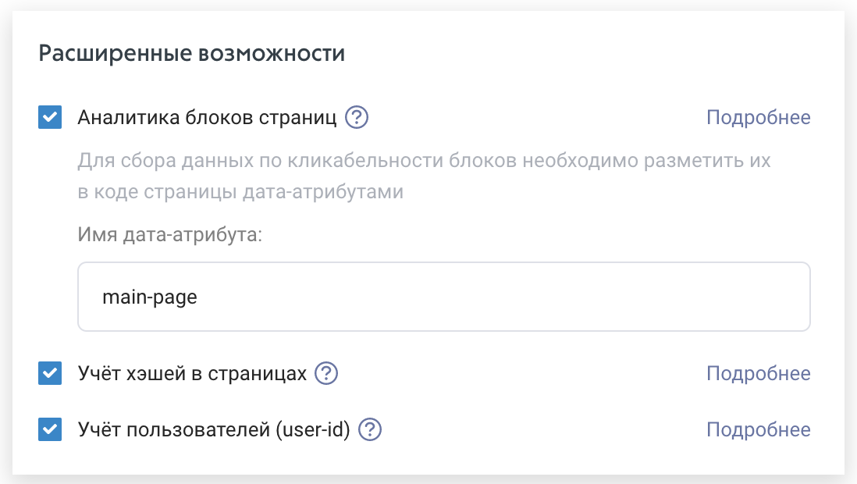Click hint text в коде страницы дата-атрибутами
The height and width of the screenshot is (484, 857).
pos(240,192)
